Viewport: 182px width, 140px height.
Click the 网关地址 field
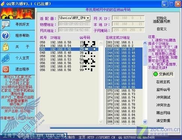click(x=75, y=30)
